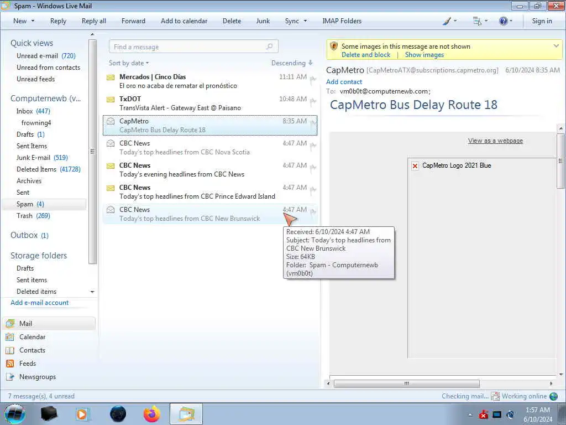Open the colorizer paintbrush menu

click(449, 21)
